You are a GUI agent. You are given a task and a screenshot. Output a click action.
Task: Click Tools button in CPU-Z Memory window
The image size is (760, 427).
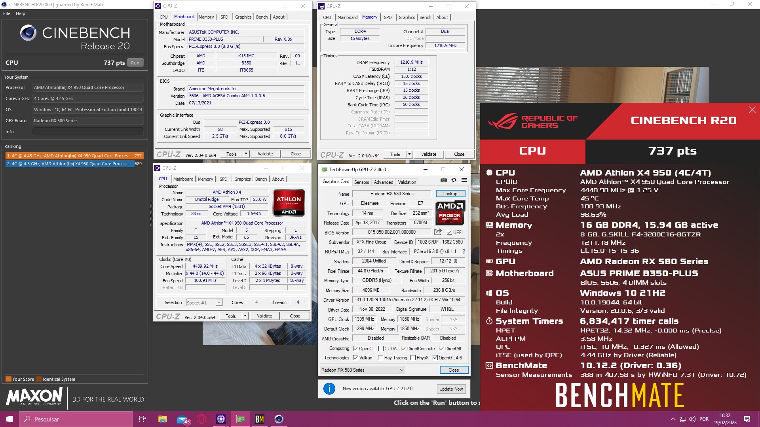(x=395, y=154)
